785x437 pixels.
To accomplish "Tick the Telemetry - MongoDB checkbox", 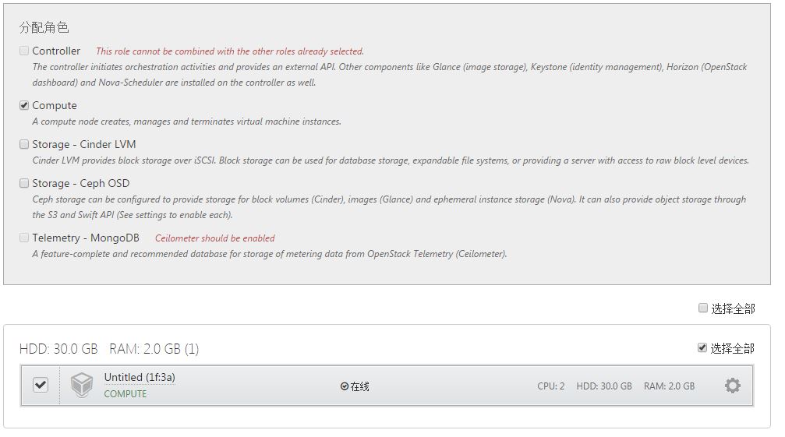I will pos(24,238).
